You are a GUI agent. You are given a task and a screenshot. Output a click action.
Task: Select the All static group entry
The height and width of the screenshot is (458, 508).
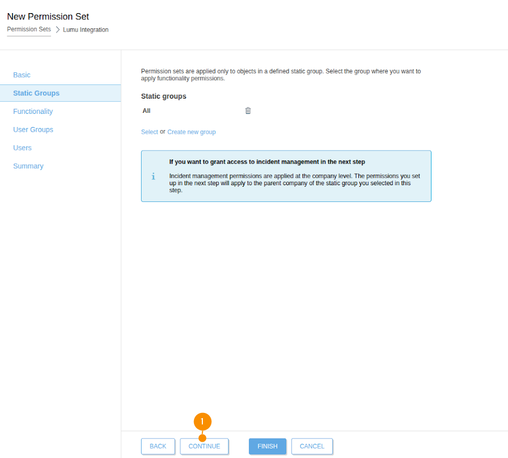point(147,111)
